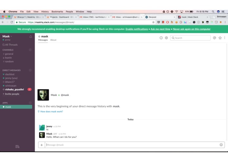
Task: Click the Pocket extension icon
Action: coord(159,22)
